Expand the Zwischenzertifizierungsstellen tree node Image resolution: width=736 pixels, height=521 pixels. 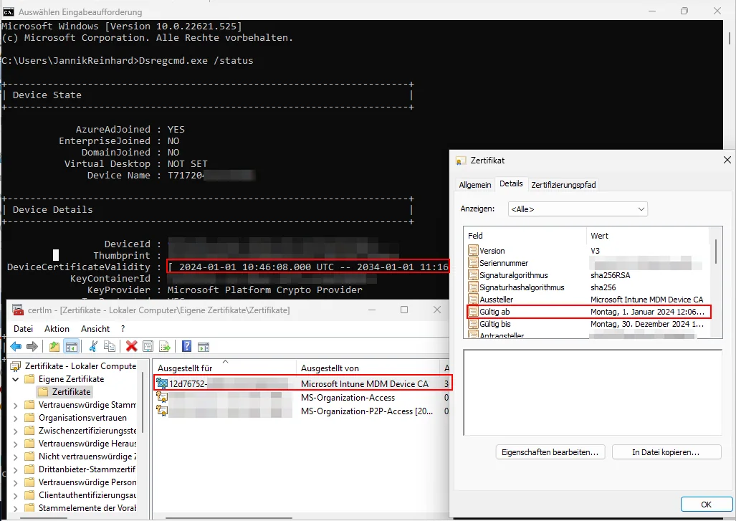point(16,431)
